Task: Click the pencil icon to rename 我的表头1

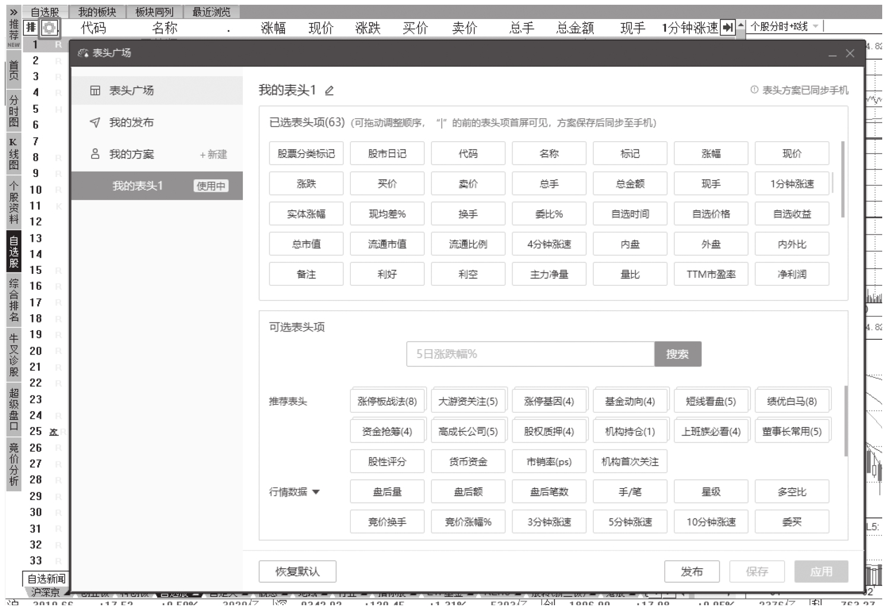Action: pos(329,90)
